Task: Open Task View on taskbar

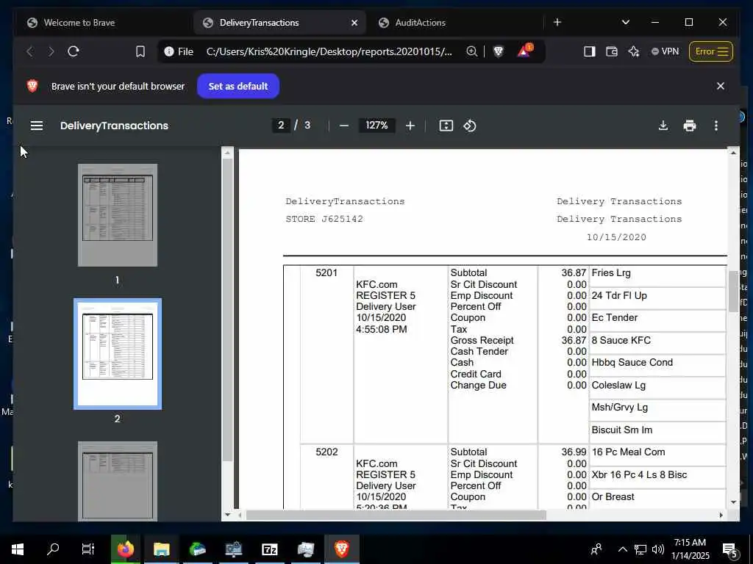Action: pyautogui.click(x=88, y=549)
